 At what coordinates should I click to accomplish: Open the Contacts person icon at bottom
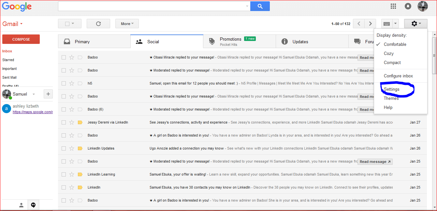(x=21, y=205)
